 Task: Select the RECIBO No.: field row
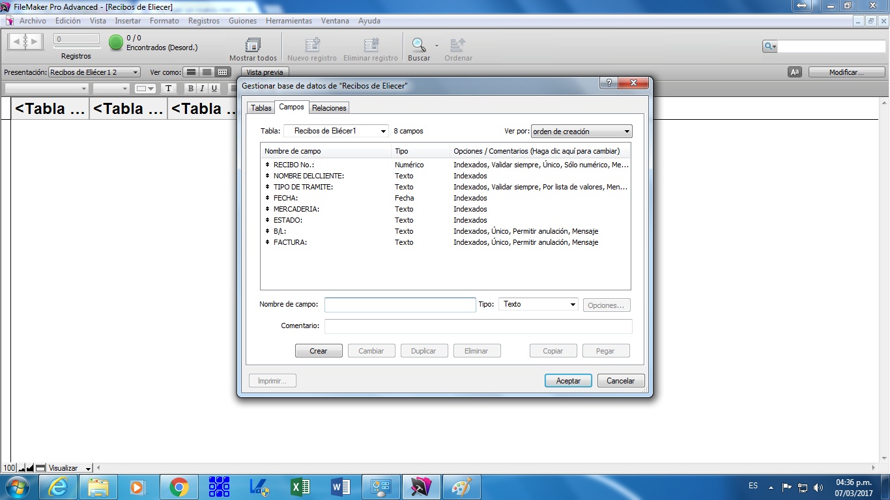[446, 165]
